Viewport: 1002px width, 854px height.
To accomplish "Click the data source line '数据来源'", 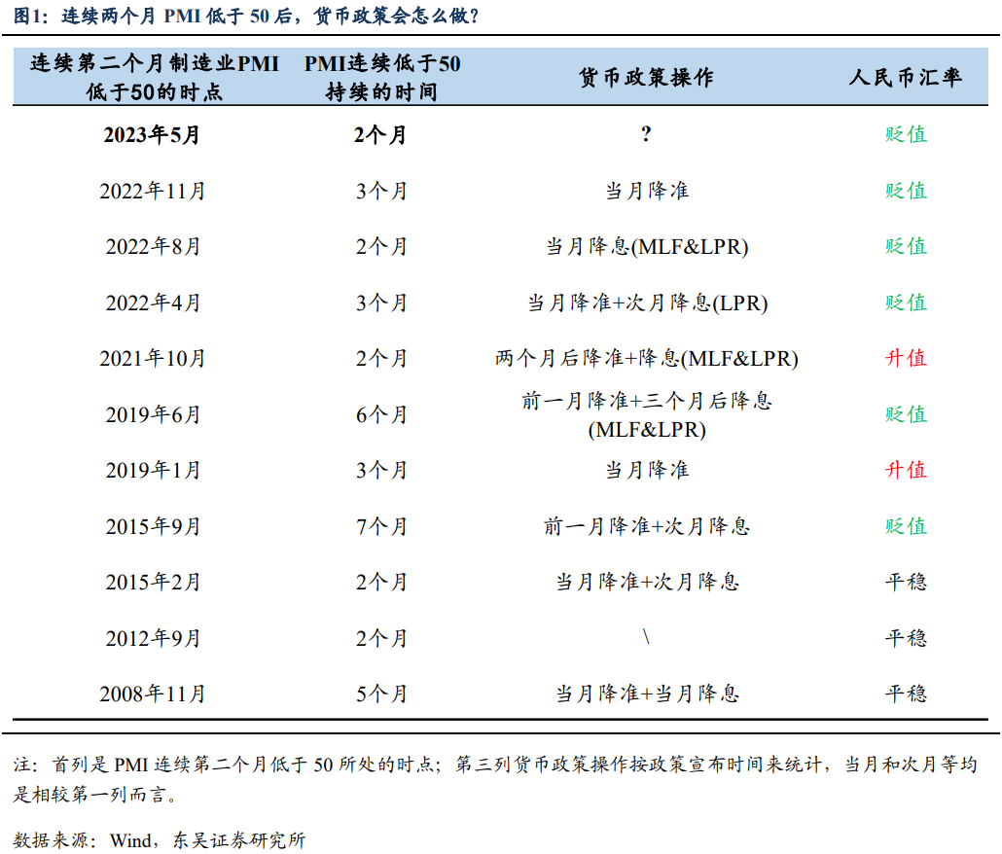I will point(159,838).
